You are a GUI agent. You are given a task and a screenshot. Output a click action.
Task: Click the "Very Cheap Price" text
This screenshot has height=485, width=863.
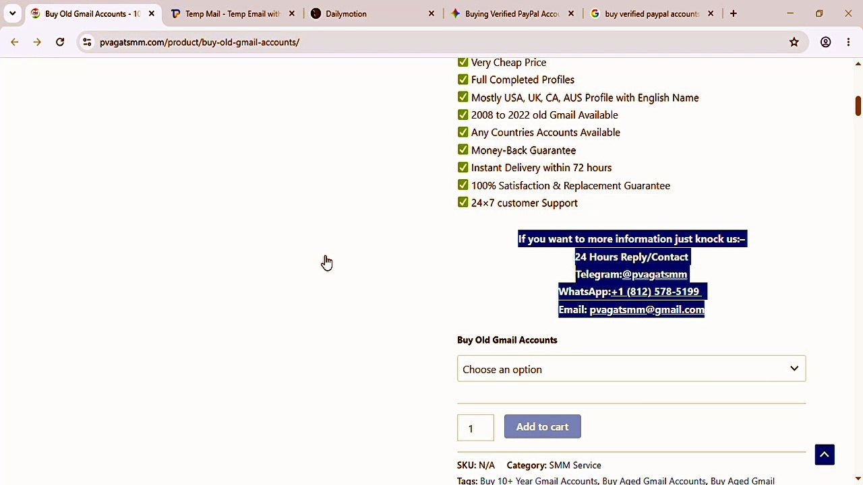coord(508,63)
